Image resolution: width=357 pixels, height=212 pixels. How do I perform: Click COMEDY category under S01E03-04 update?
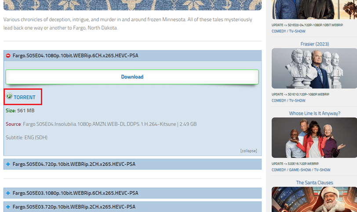click(279, 31)
